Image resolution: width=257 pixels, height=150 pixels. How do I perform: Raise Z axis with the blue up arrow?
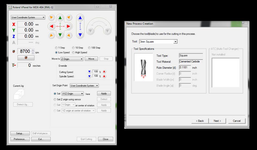80,18
